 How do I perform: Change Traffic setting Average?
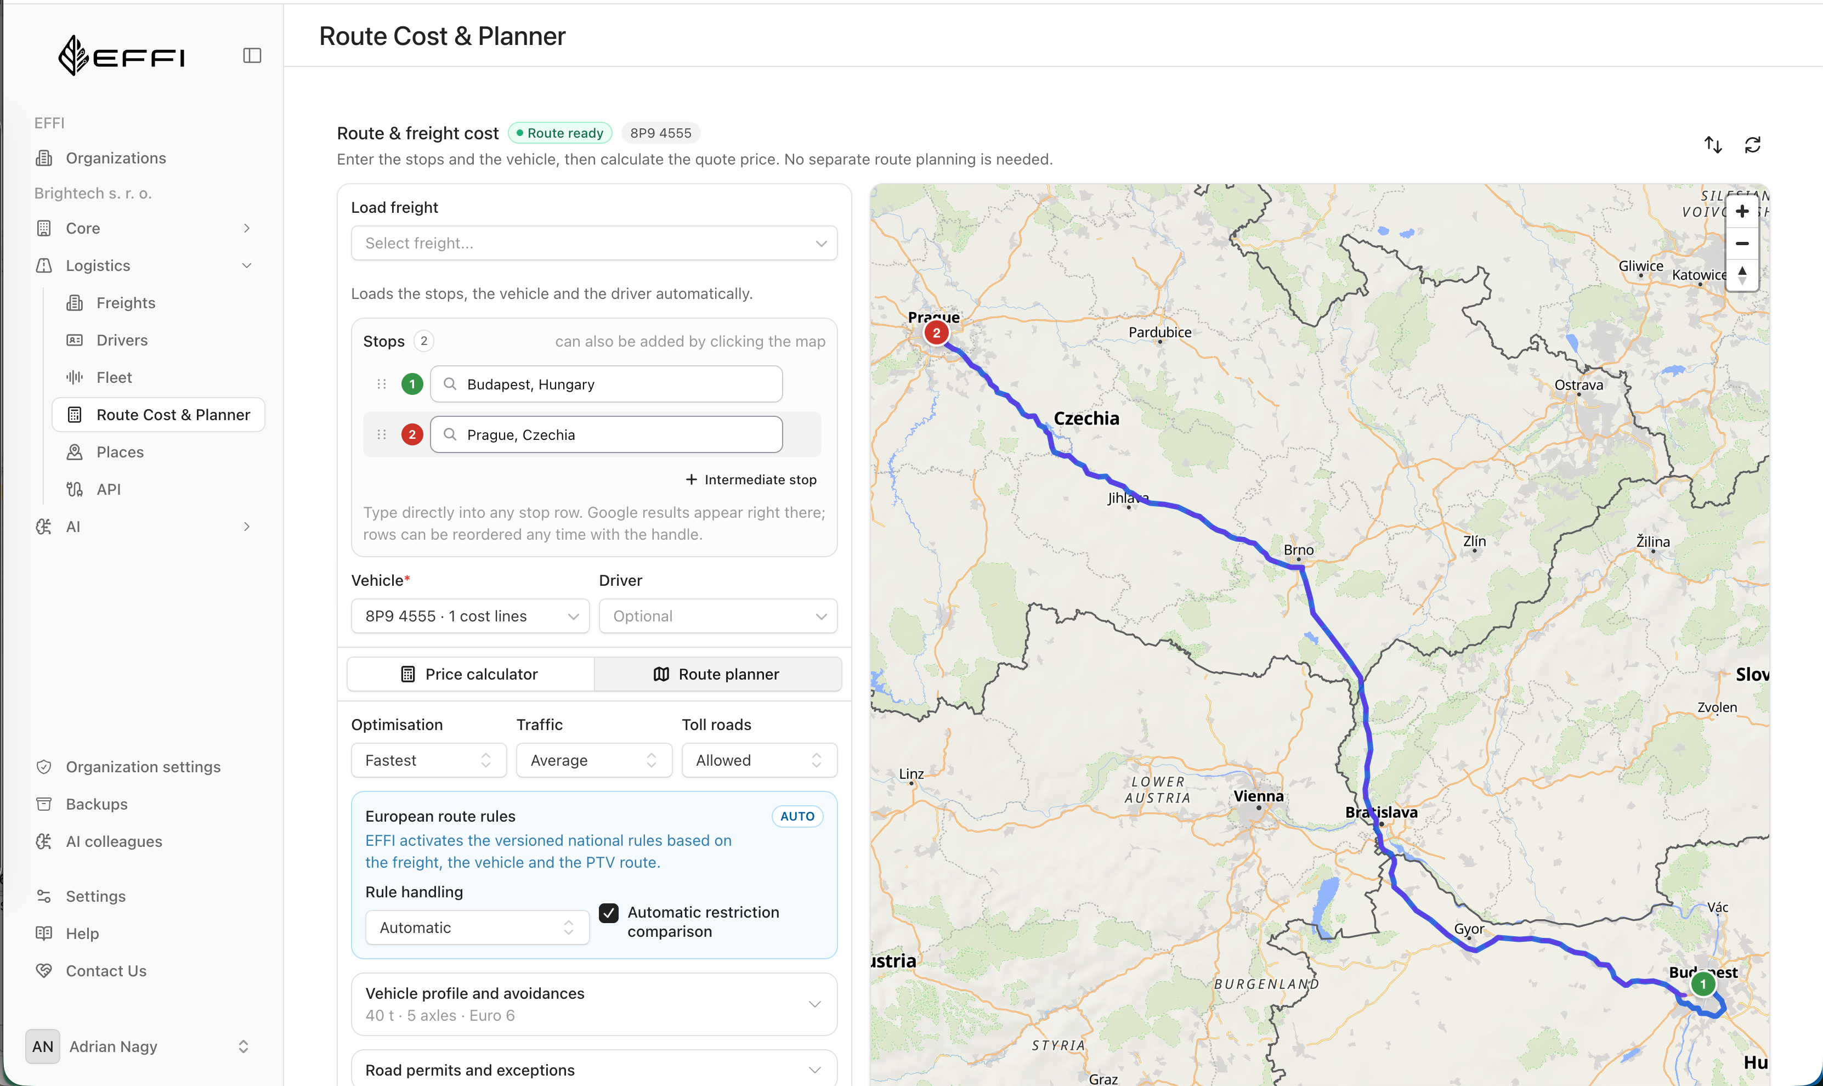pos(594,760)
